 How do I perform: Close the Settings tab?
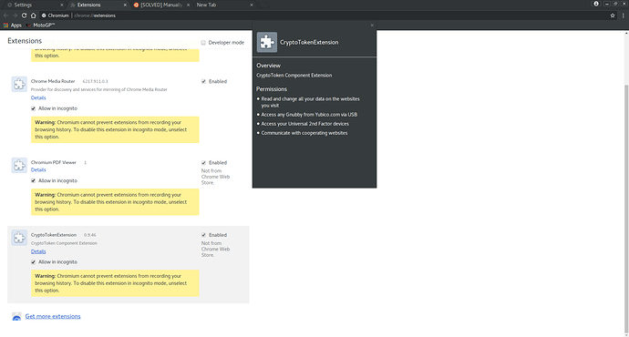coord(61,5)
